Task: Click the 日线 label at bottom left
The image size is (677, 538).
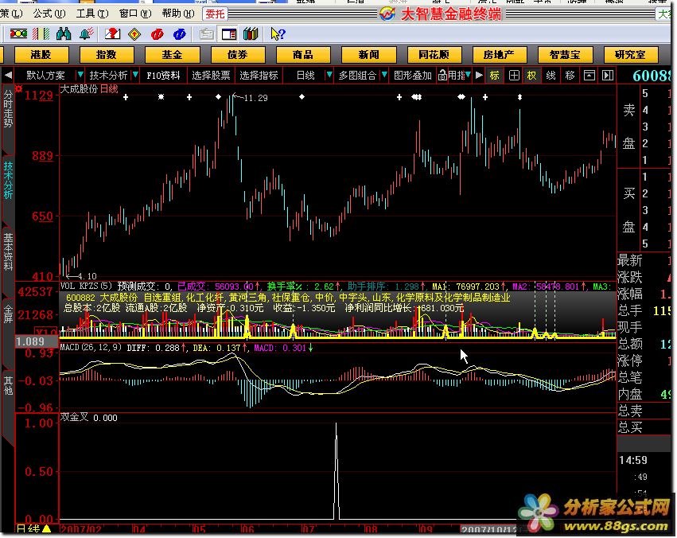Action: click(x=28, y=529)
